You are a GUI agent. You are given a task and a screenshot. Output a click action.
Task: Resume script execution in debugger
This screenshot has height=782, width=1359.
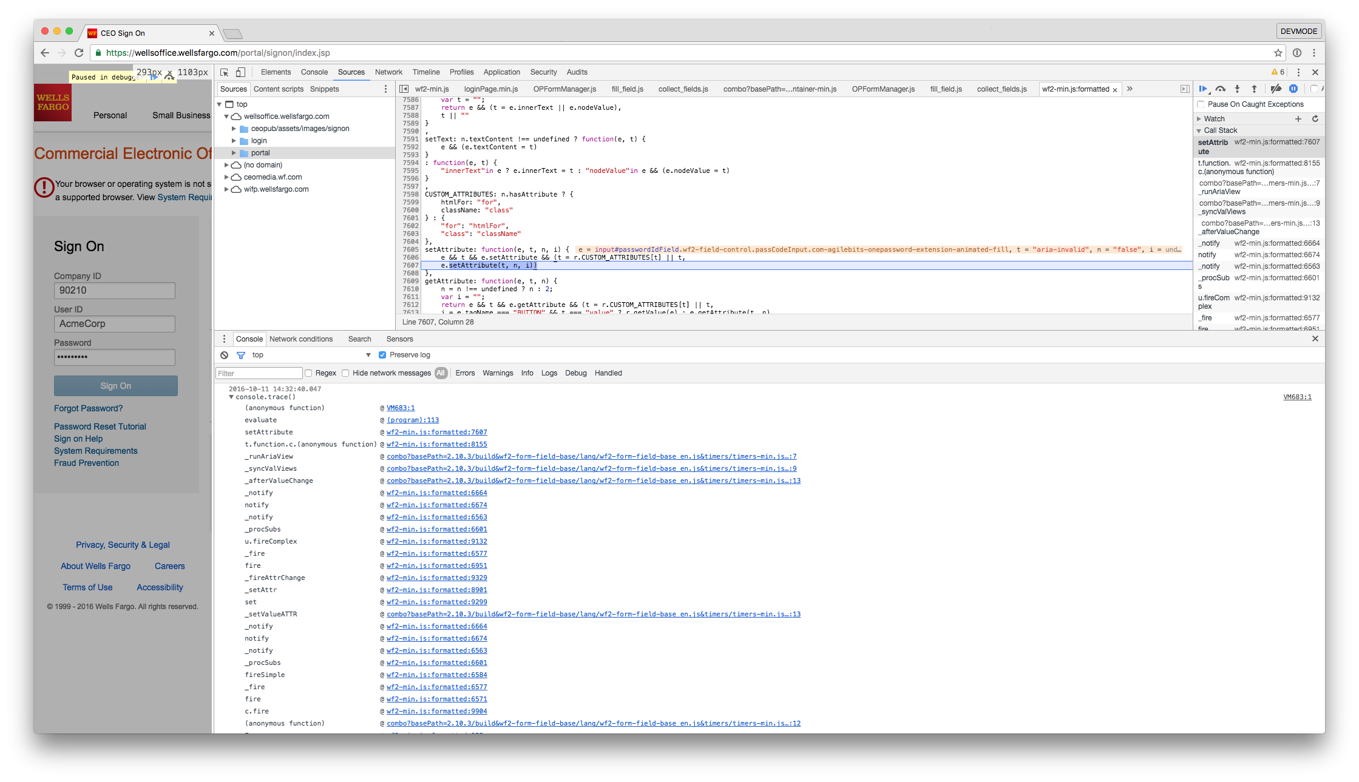1203,89
